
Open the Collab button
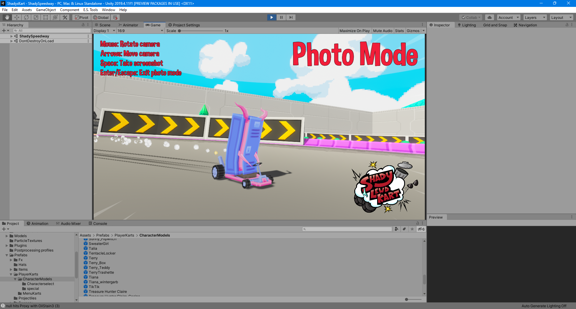pos(471,17)
